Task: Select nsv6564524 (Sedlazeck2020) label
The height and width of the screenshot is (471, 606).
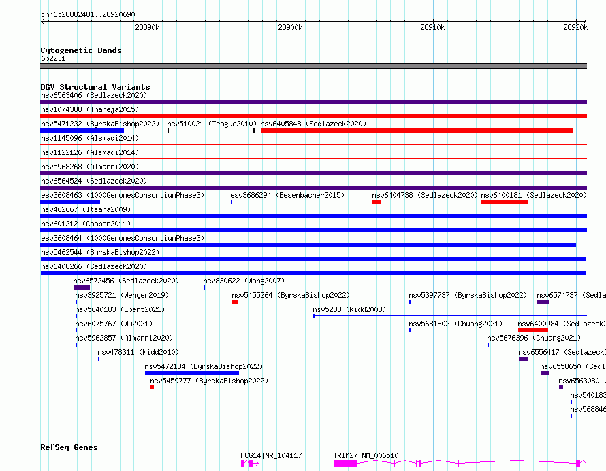Action: (x=94, y=181)
